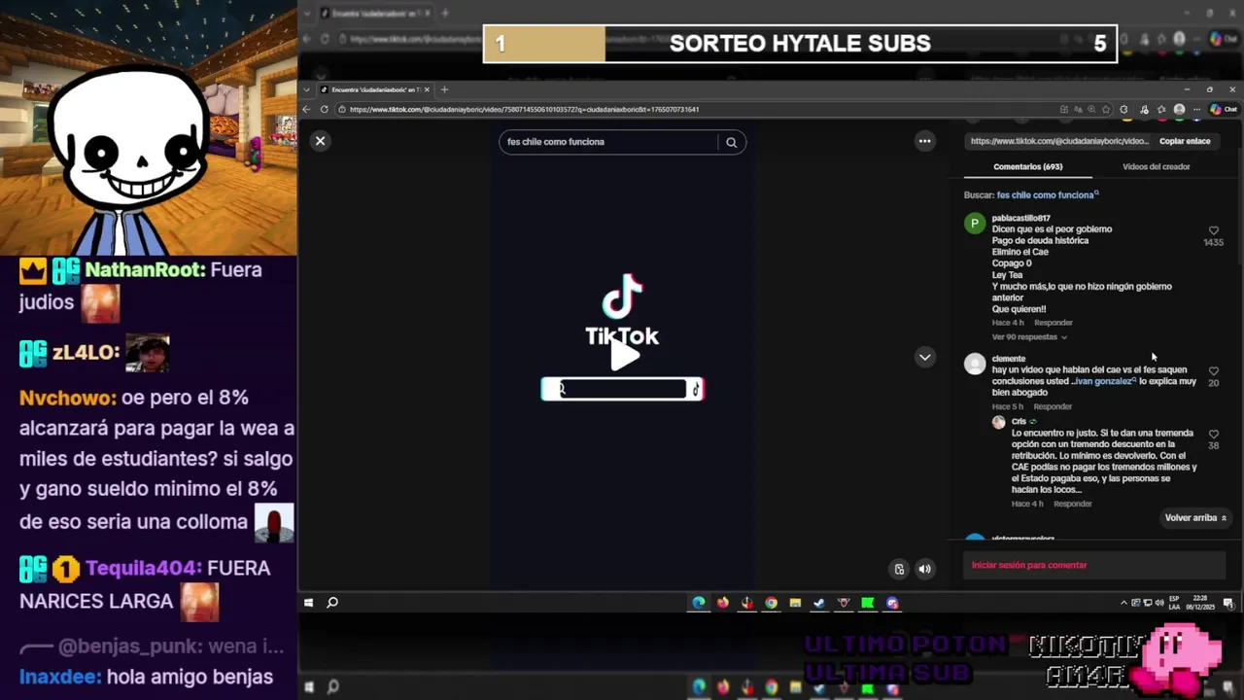Screen dimensions: 1244x700
Task: Open File Explorer from the taskbar
Action: (x=795, y=603)
